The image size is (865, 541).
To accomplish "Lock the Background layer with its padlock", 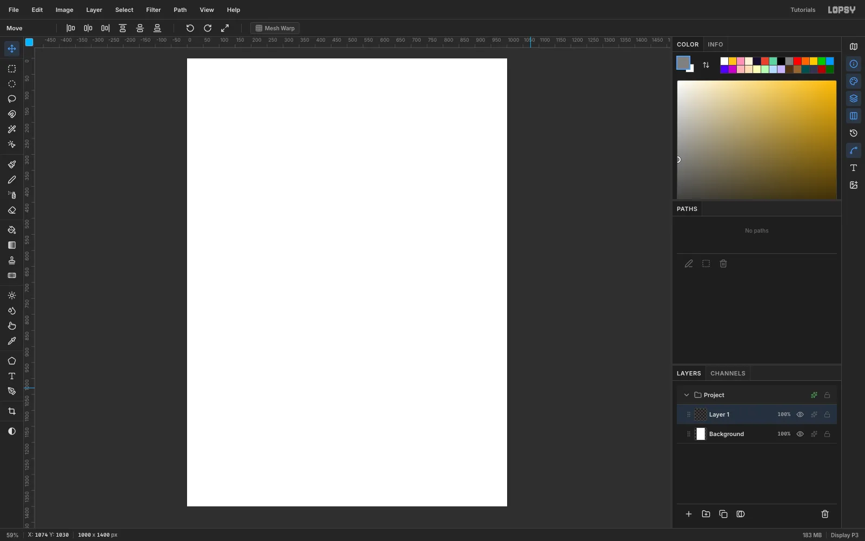I will coord(827,434).
